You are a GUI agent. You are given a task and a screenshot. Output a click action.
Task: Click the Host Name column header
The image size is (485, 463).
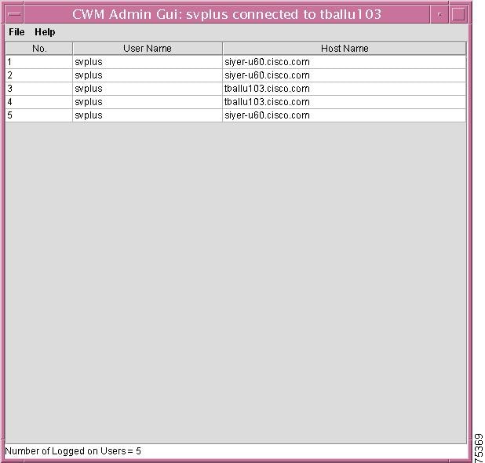[345, 49]
